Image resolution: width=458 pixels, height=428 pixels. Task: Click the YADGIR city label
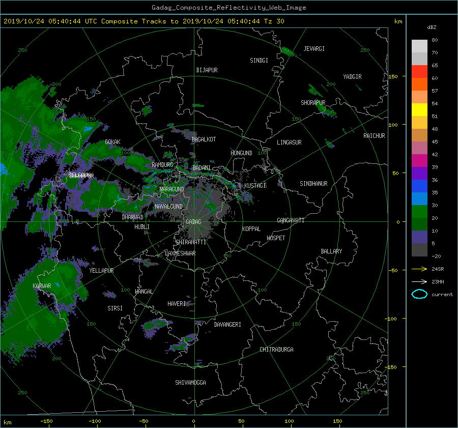point(352,77)
